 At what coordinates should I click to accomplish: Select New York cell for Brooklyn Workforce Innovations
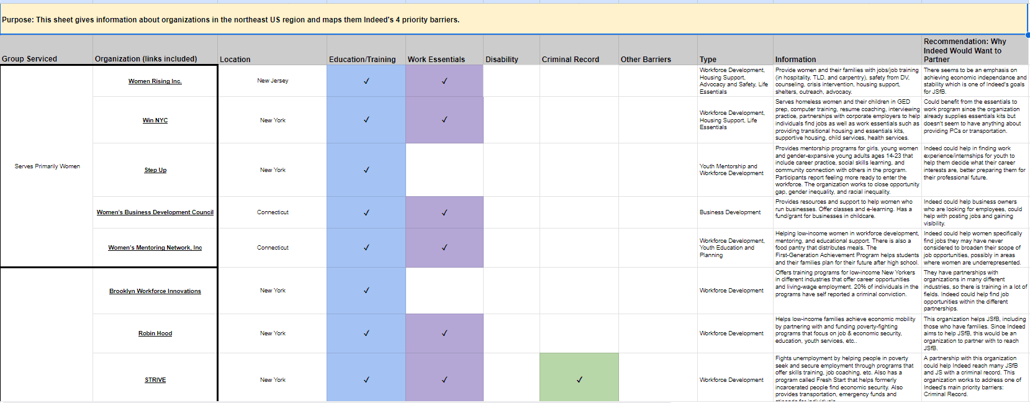272,291
